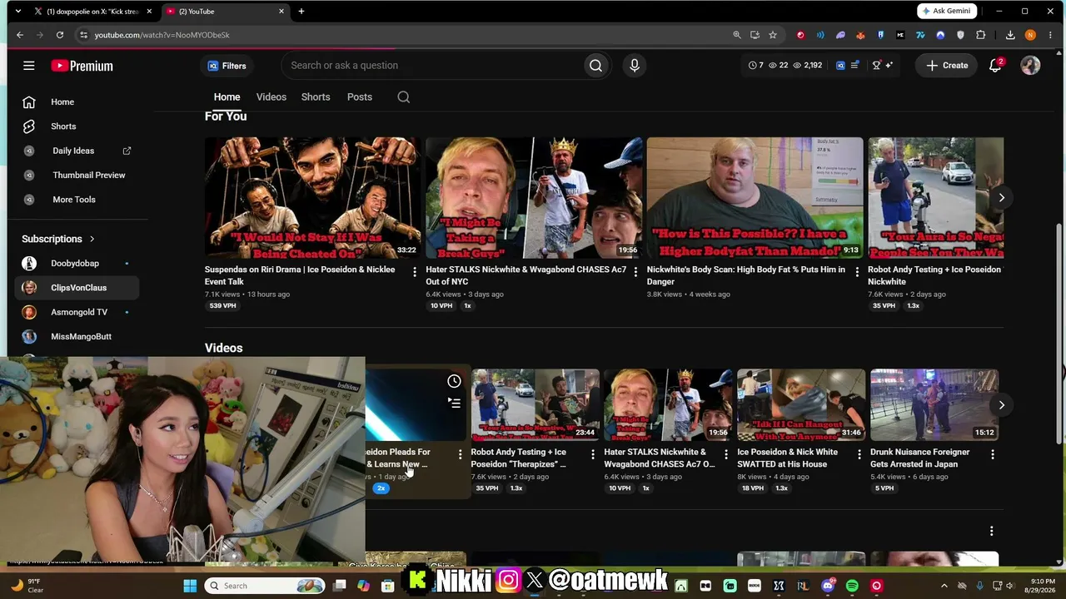Screen dimensions: 1066x599
Task: Open the vidIQ trophy icon
Action: coord(876,66)
